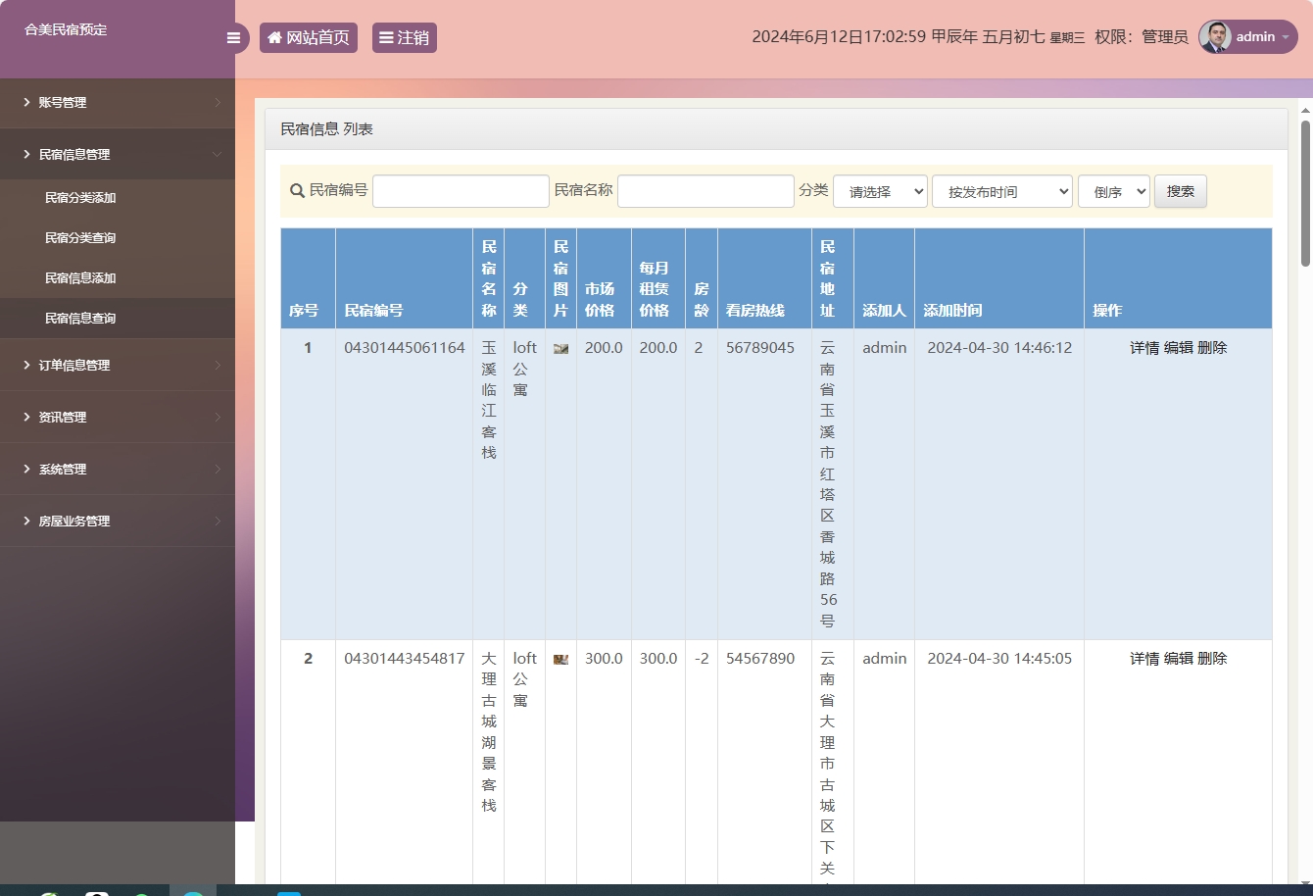Click 删除 for the second listing
Viewport: 1313px width, 896px height.
click(1212, 659)
